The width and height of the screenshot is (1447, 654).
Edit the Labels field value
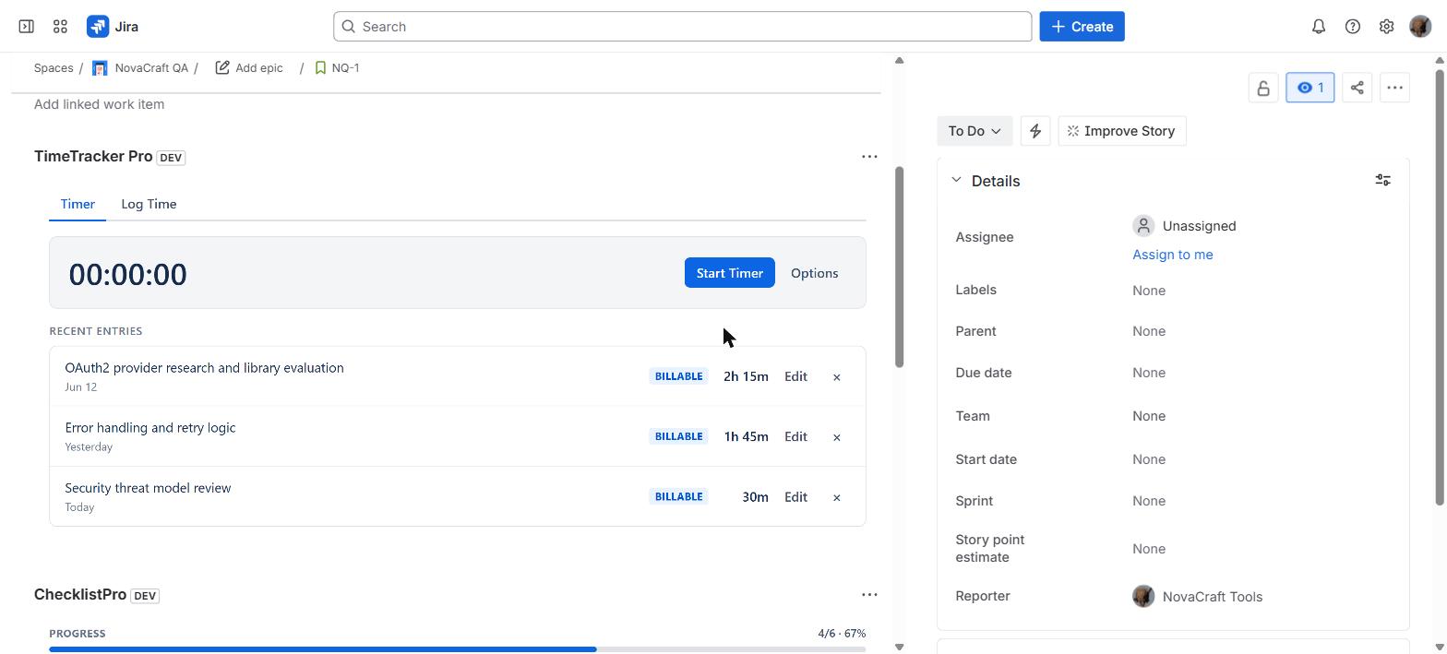(1149, 291)
